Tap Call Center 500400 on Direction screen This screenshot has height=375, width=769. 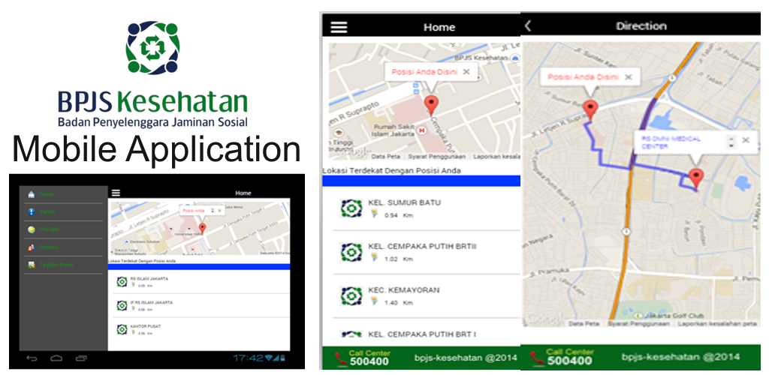tap(569, 358)
